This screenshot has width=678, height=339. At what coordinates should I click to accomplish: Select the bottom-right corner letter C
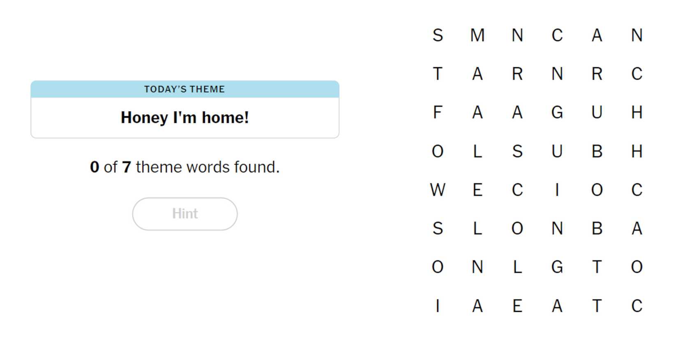click(x=637, y=306)
